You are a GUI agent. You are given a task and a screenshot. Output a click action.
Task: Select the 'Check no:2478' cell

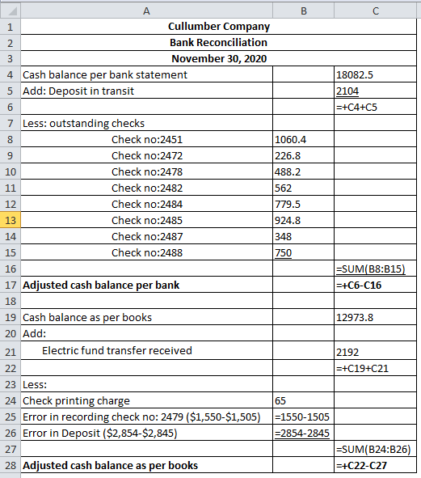point(146,171)
